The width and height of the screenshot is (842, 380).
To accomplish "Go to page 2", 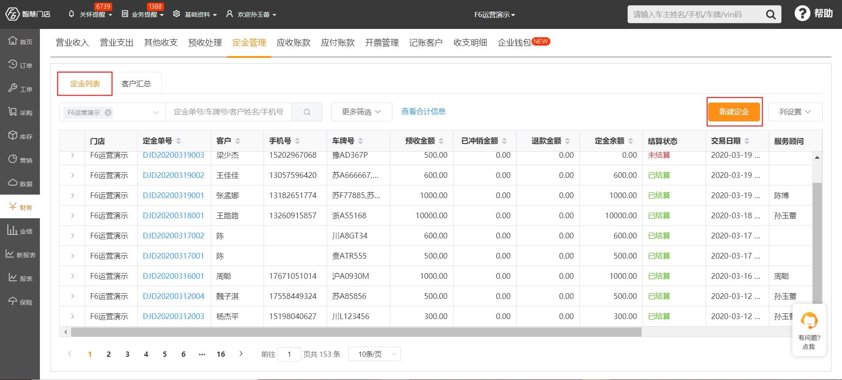I will 109,354.
